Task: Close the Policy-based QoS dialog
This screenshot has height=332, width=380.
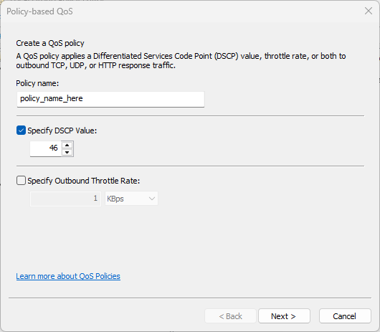Action: tap(369, 11)
